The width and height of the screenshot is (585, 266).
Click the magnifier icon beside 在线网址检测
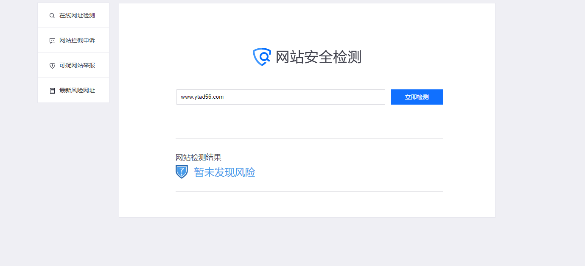[x=52, y=16]
